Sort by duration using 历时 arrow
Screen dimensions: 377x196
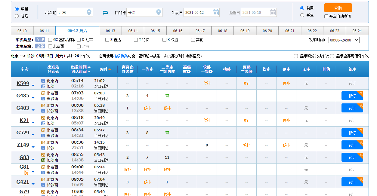pos(110,69)
